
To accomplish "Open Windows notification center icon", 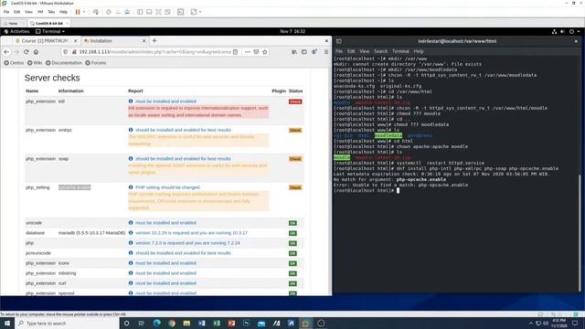I will pos(575,323).
